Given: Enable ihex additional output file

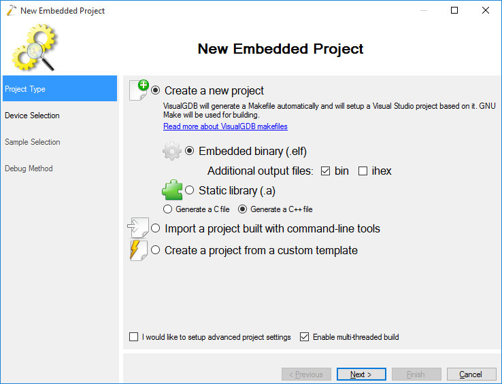Looking at the screenshot, I should pyautogui.click(x=363, y=171).
